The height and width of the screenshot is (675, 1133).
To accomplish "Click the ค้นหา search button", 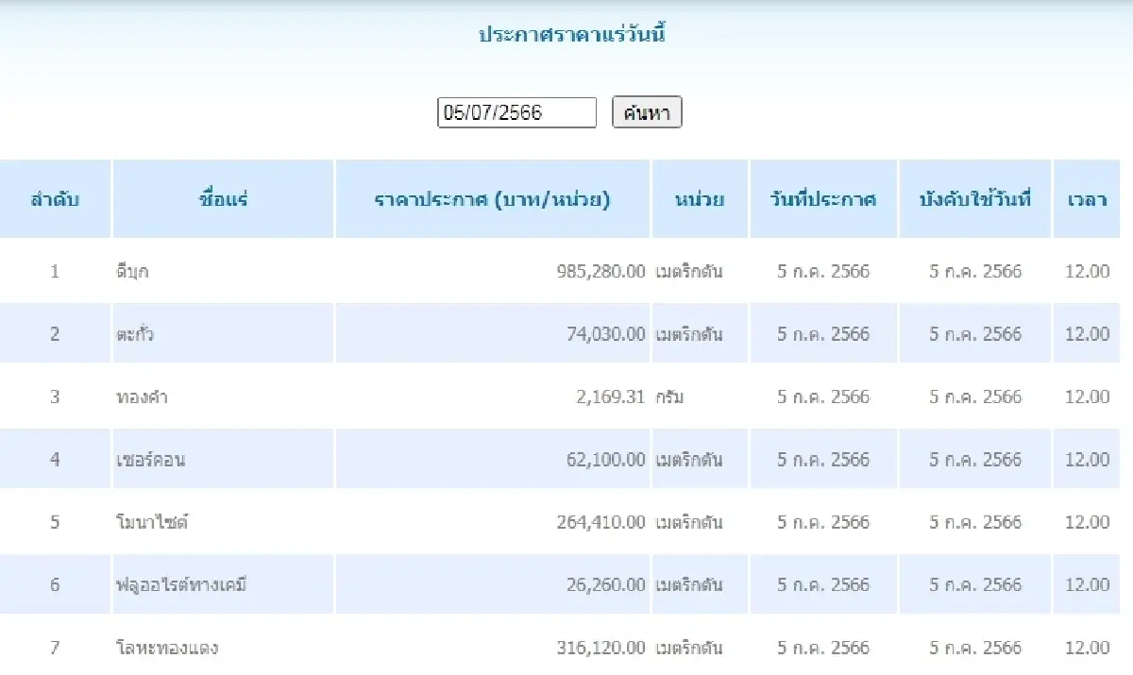I will click(x=647, y=112).
